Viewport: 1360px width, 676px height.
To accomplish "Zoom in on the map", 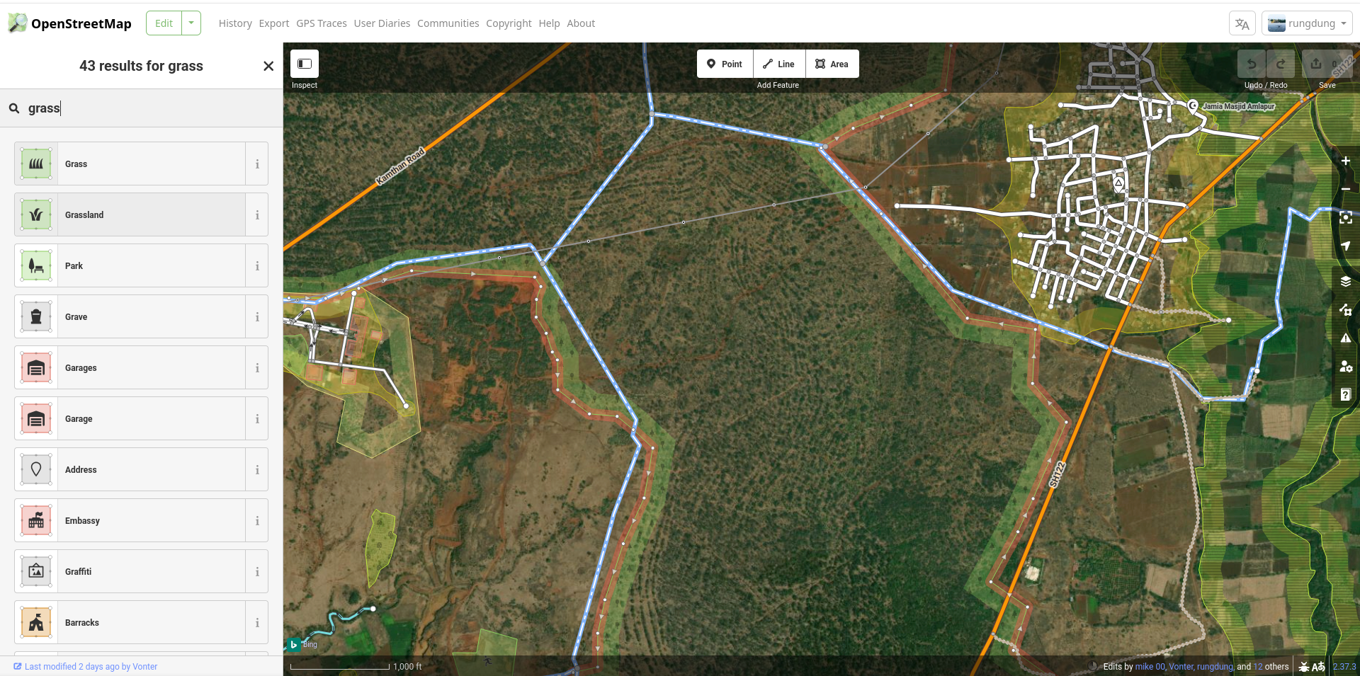I will pyautogui.click(x=1345, y=161).
